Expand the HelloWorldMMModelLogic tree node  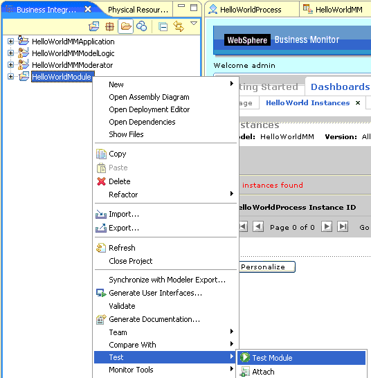(x=10, y=53)
